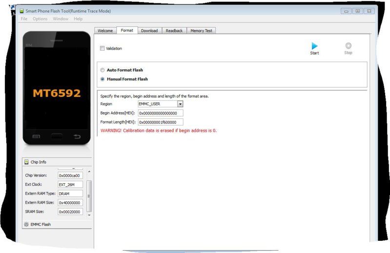This screenshot has width=390, height=253.
Task: Click the EMMC Flash gear icon
Action: click(x=26, y=224)
